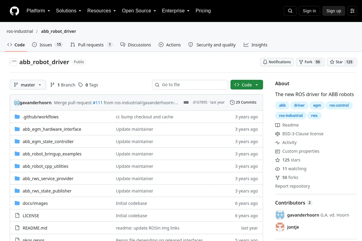Click the file icon for README.md

[x=17, y=228]
